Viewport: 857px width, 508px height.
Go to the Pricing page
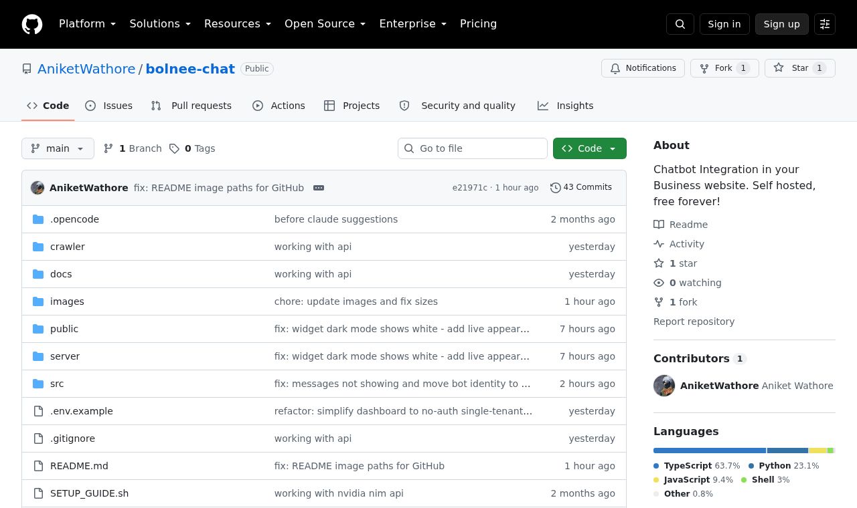(x=478, y=24)
